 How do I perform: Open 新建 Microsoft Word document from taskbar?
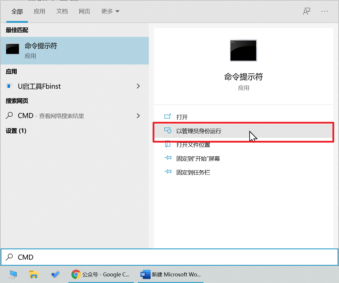170,274
